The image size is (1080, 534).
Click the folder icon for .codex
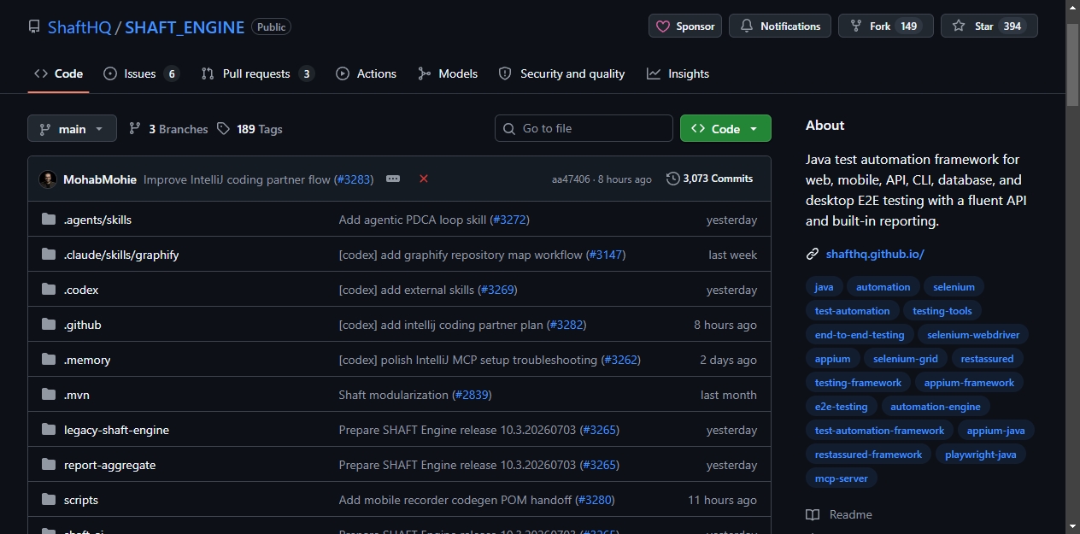coord(49,290)
